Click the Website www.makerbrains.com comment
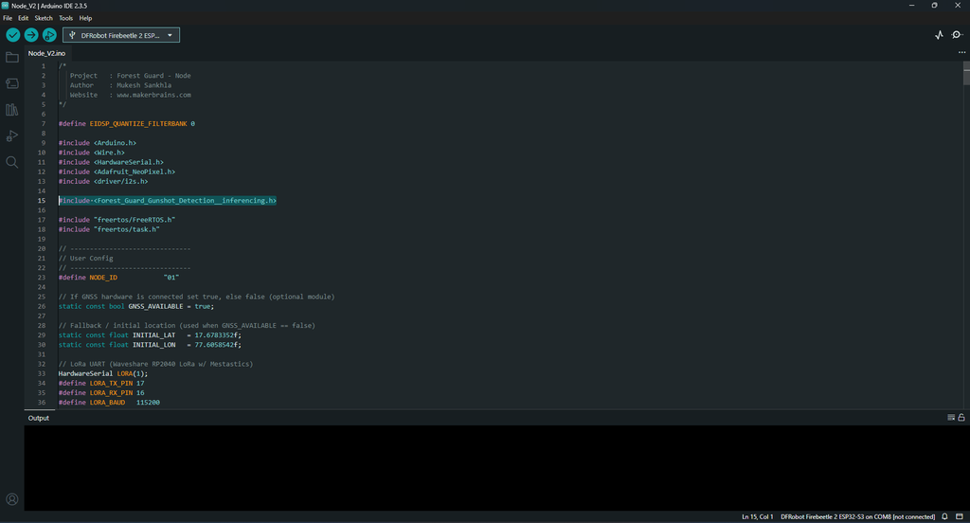Viewport: 970px width, 523px height. point(131,95)
